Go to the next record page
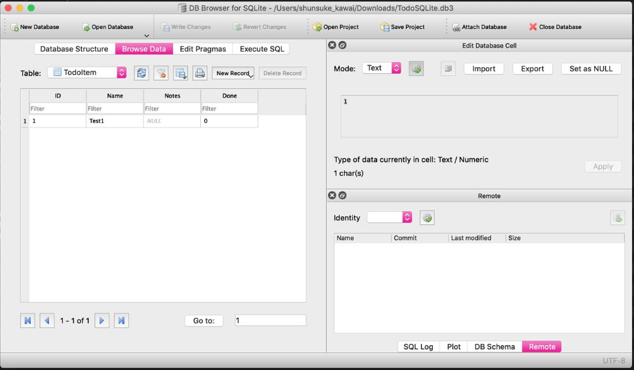Screen dimensions: 634x370 click(x=102, y=321)
